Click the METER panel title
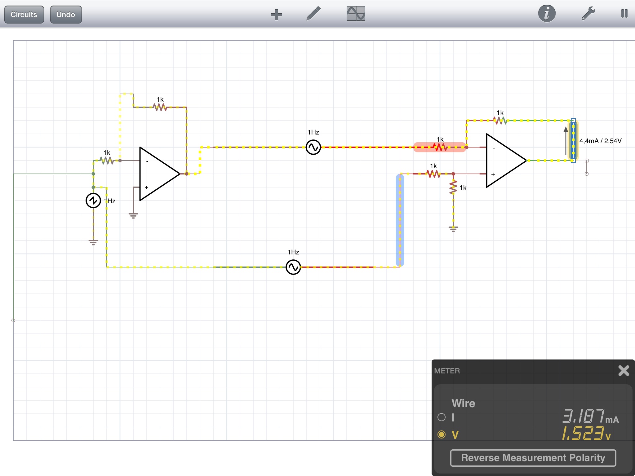635x476 pixels. click(x=447, y=371)
